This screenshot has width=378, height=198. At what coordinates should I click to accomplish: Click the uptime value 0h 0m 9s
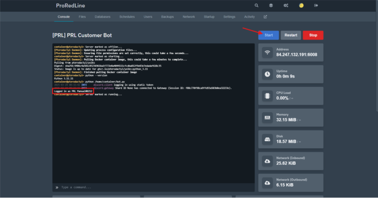(x=285, y=77)
